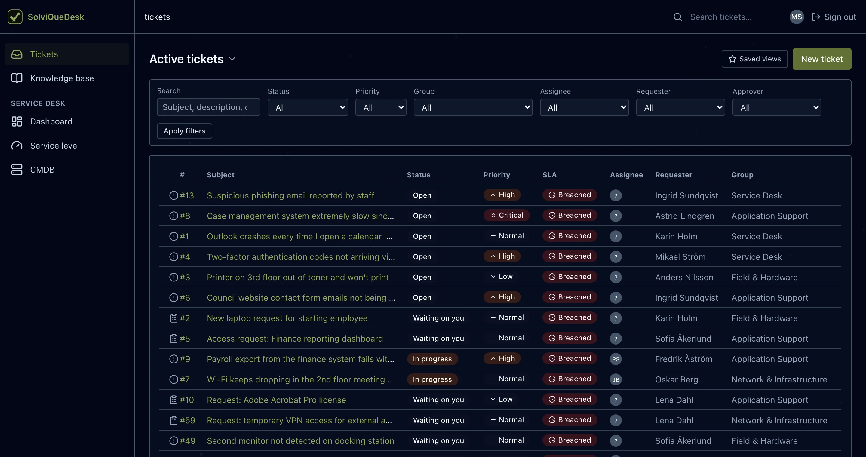
Task: Click the Priority column header
Action: point(496,175)
